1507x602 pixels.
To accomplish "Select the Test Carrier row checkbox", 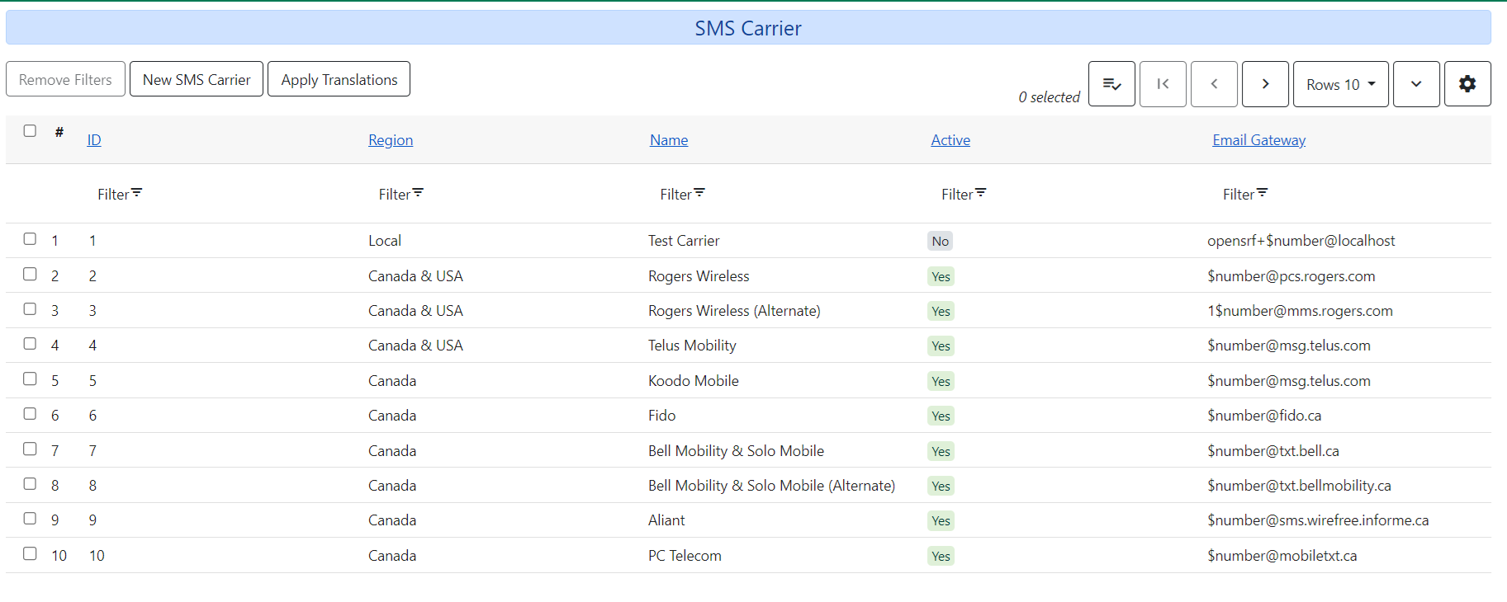I will (30, 239).
